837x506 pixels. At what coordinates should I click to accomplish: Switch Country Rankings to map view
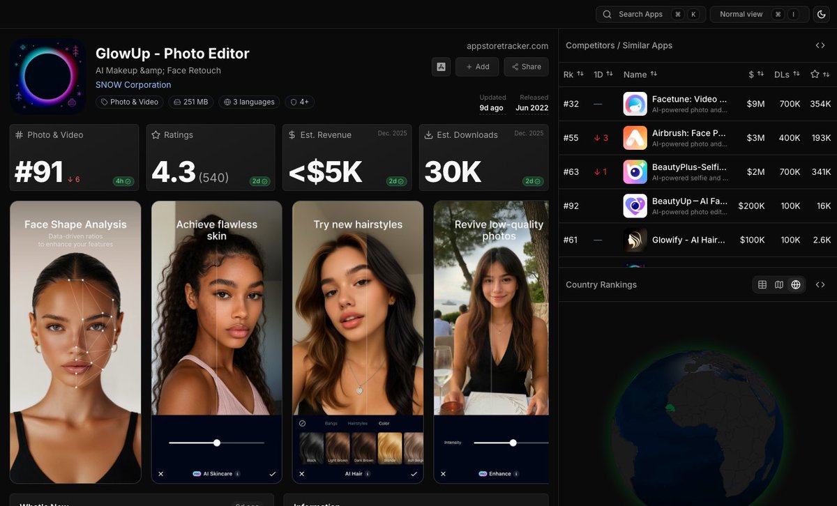click(x=779, y=284)
